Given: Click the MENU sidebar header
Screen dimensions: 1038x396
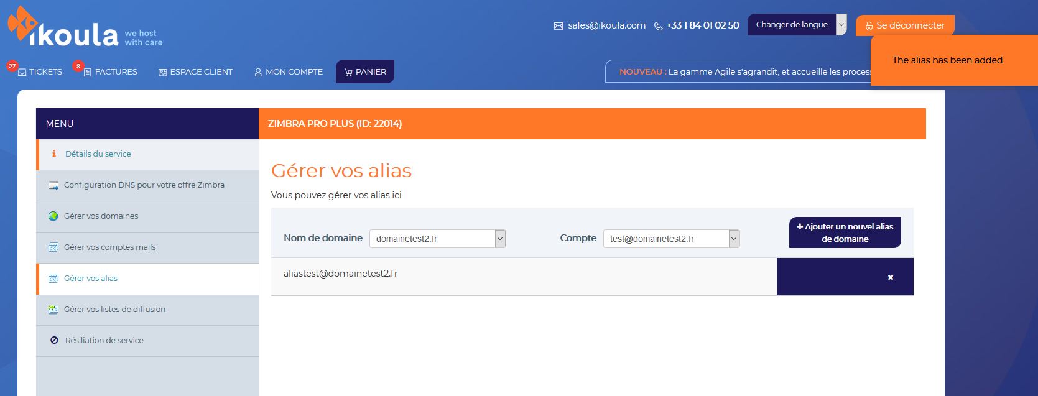Looking at the screenshot, I should [147, 124].
